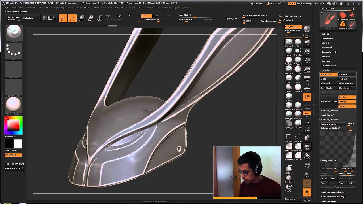The height and width of the screenshot is (204, 363).
Task: Click the AAHalf view icon
Action: click(307, 70)
